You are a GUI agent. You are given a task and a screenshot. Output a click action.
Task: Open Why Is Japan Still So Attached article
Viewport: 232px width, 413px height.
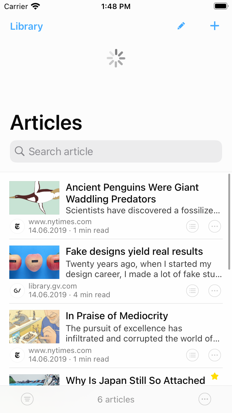tap(135, 380)
